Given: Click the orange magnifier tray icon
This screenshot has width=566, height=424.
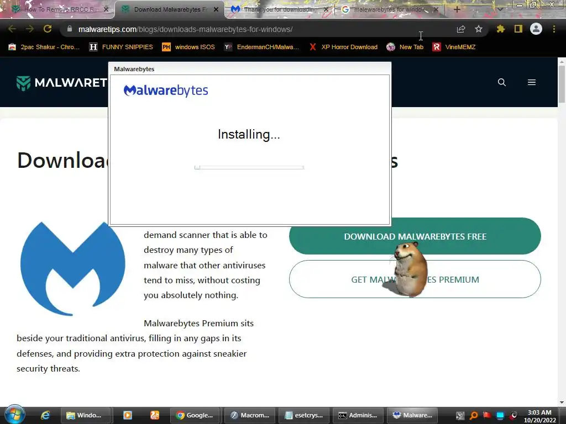Looking at the screenshot, I should coord(474,416).
